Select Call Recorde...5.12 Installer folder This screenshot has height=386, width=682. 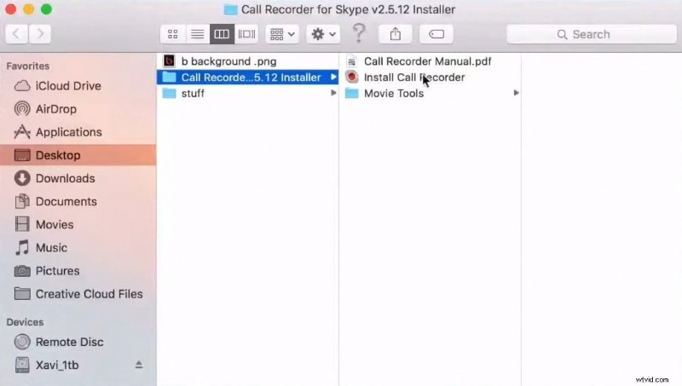247,78
